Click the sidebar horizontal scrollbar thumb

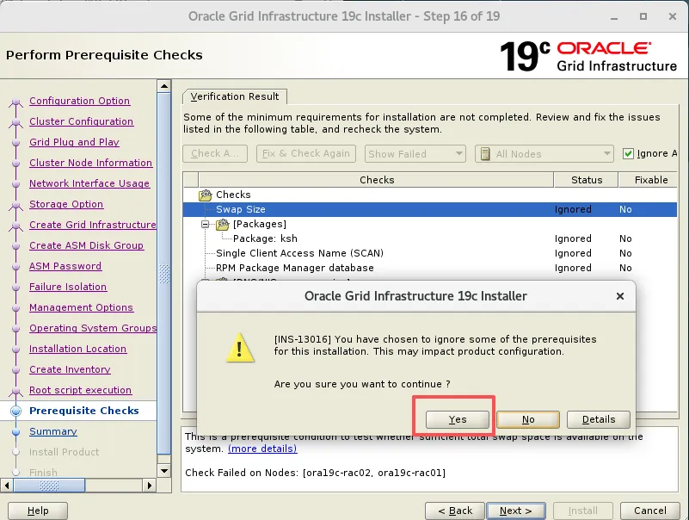(x=49, y=486)
